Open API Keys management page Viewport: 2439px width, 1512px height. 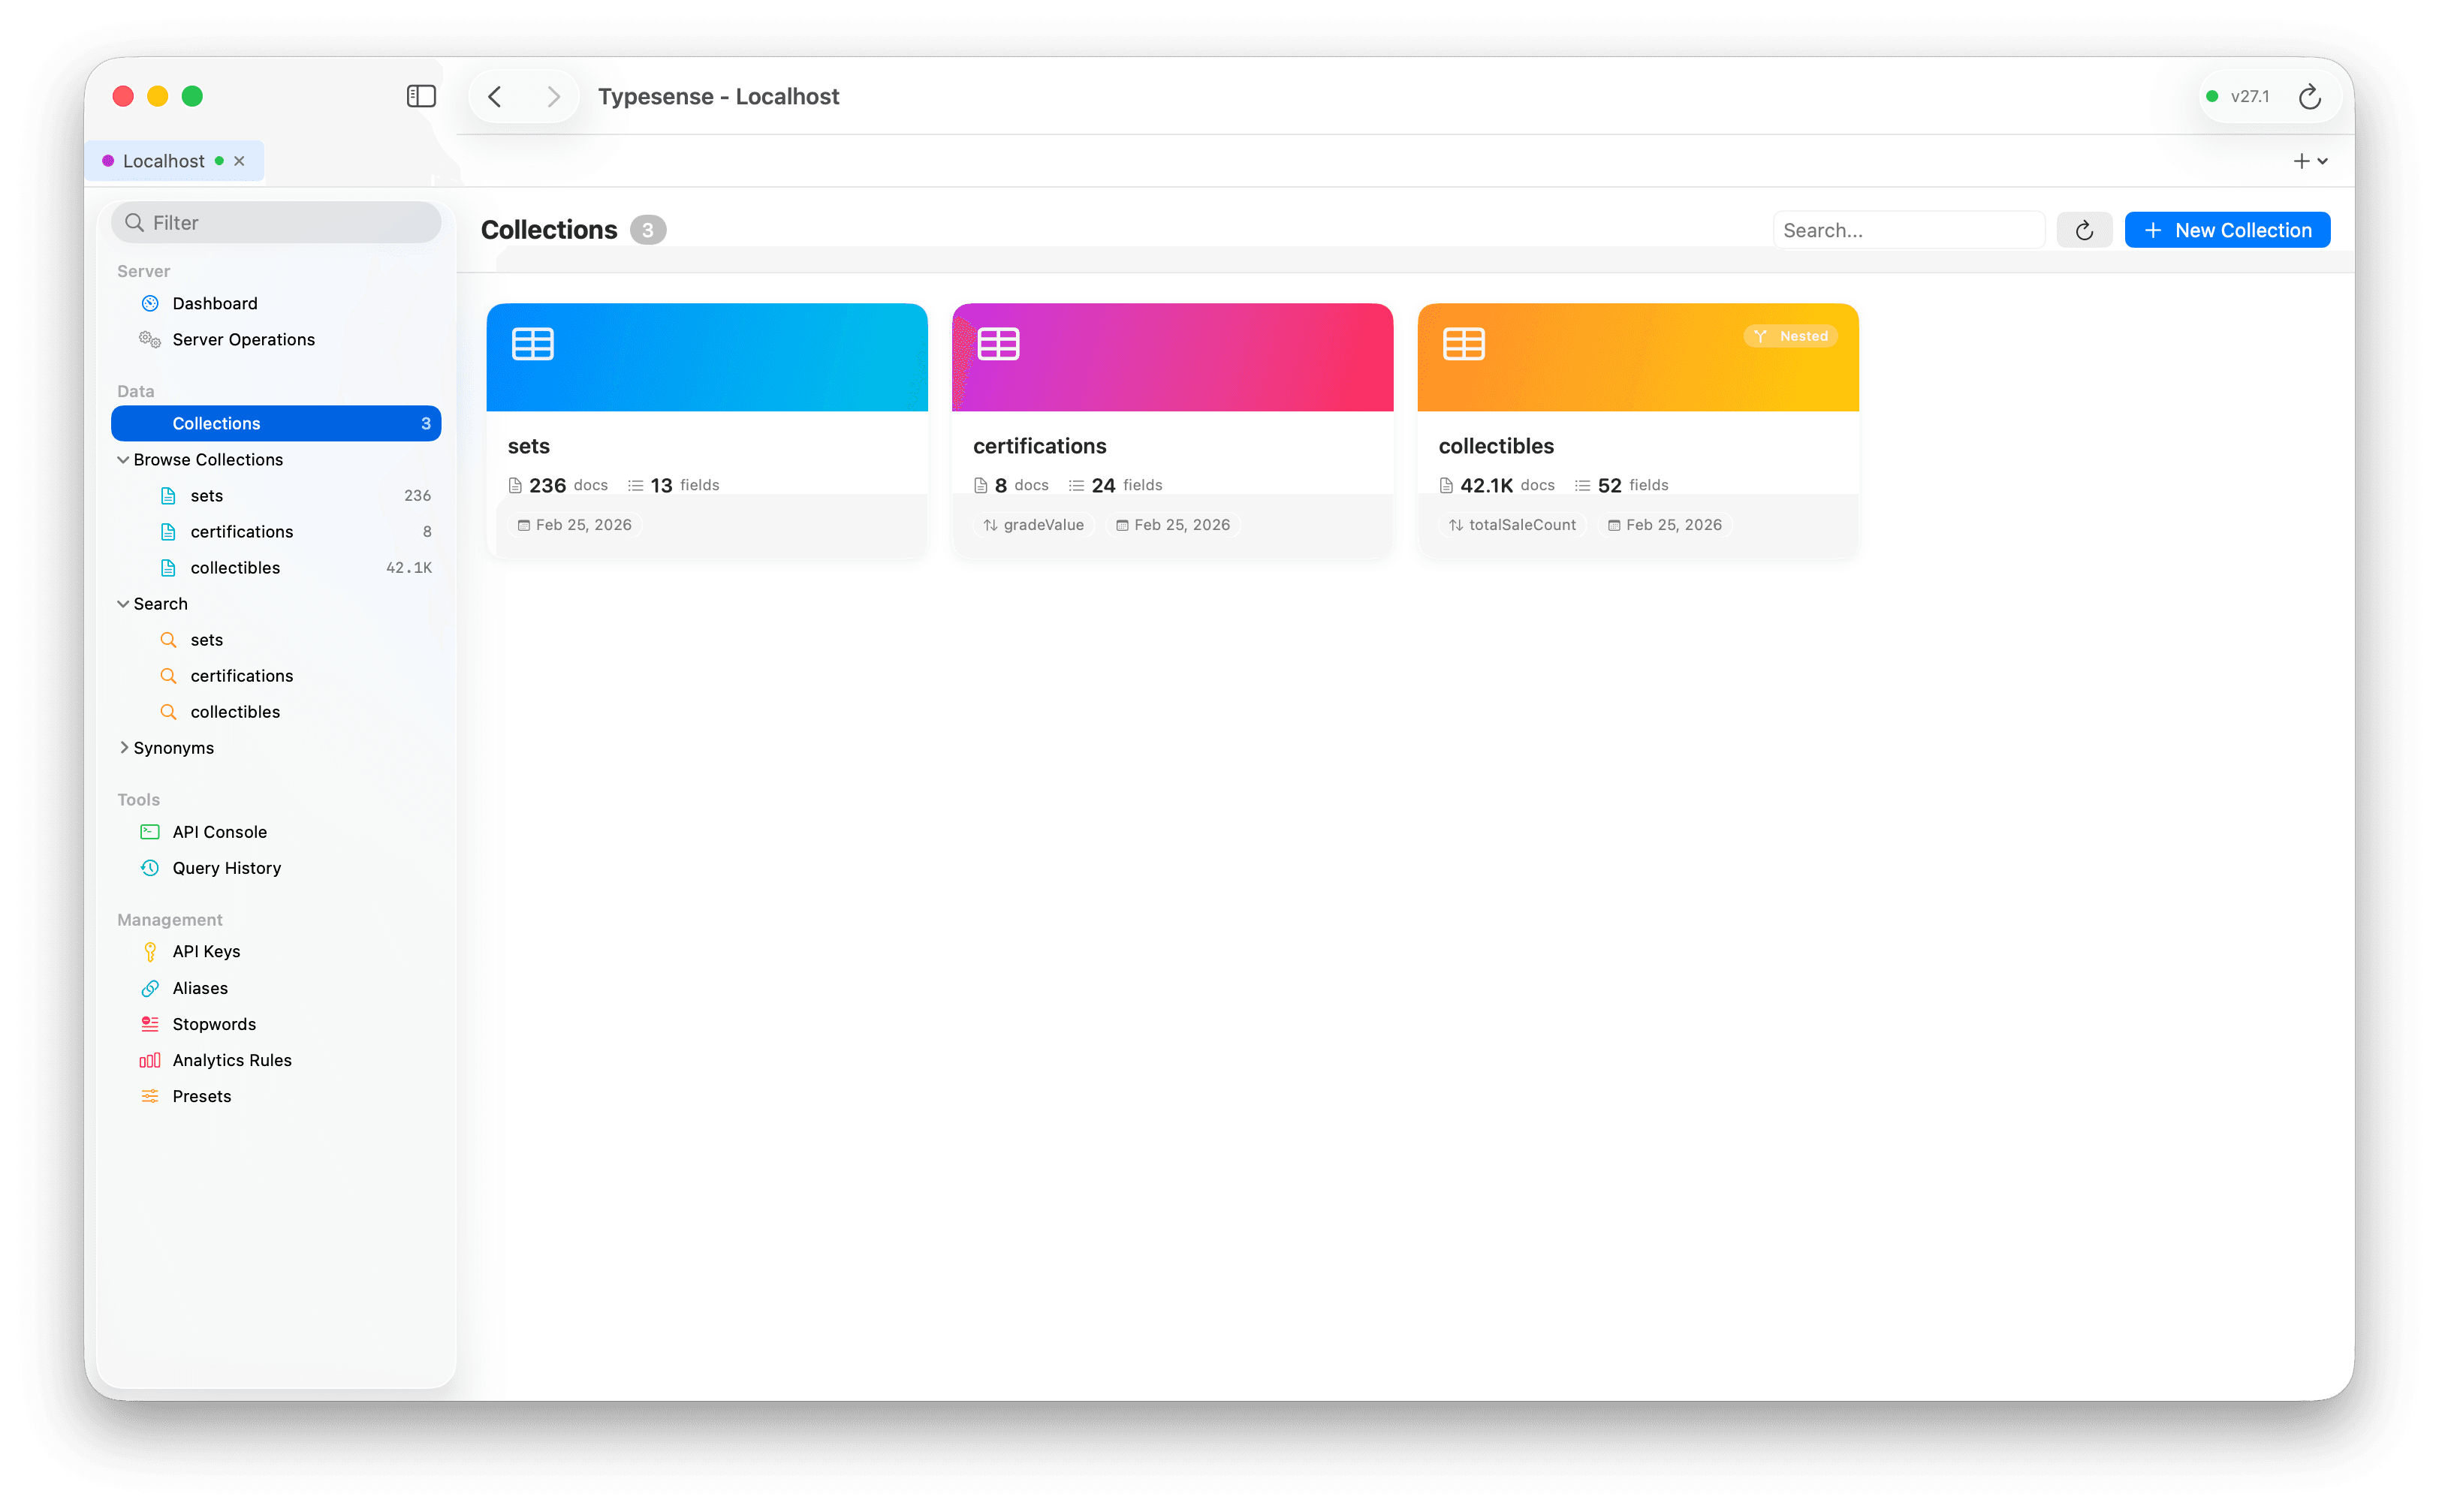coord(206,951)
